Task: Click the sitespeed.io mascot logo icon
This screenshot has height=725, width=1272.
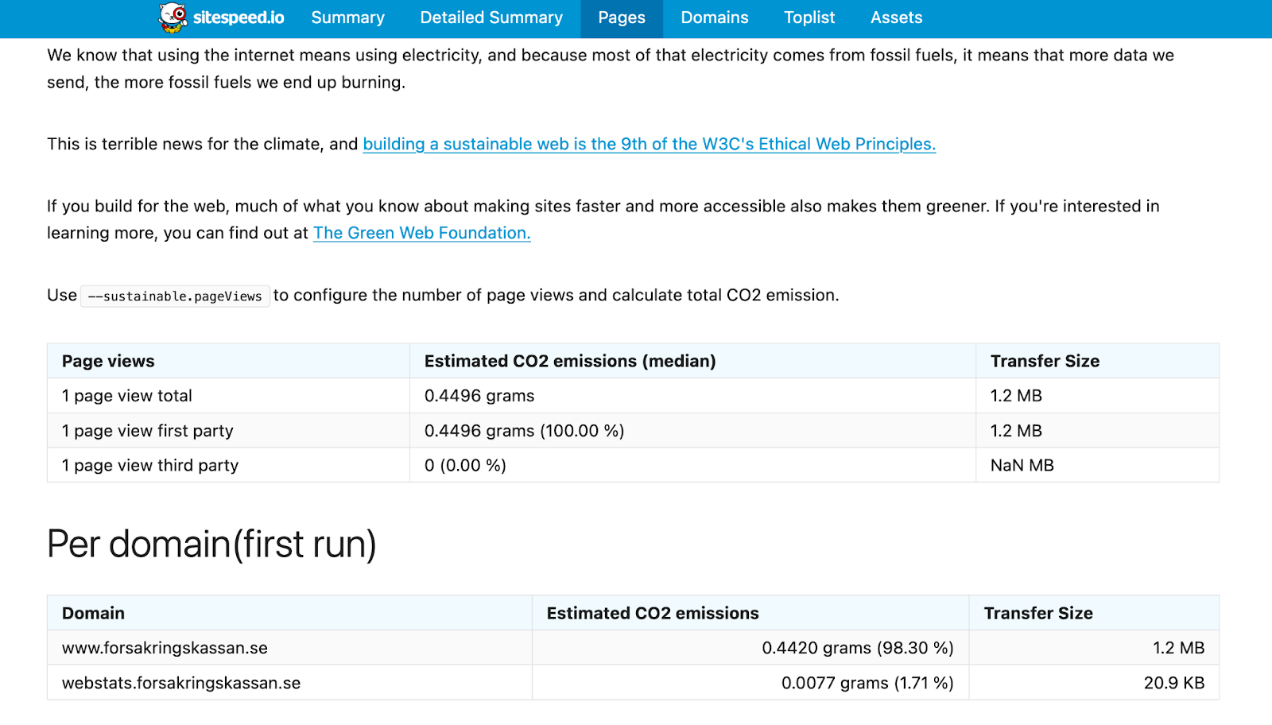Action: click(173, 17)
